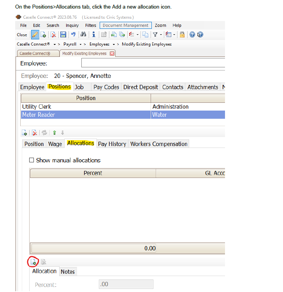Open the Wage sub-tab
Viewport: 283px width, 292px height.
click(x=55, y=144)
